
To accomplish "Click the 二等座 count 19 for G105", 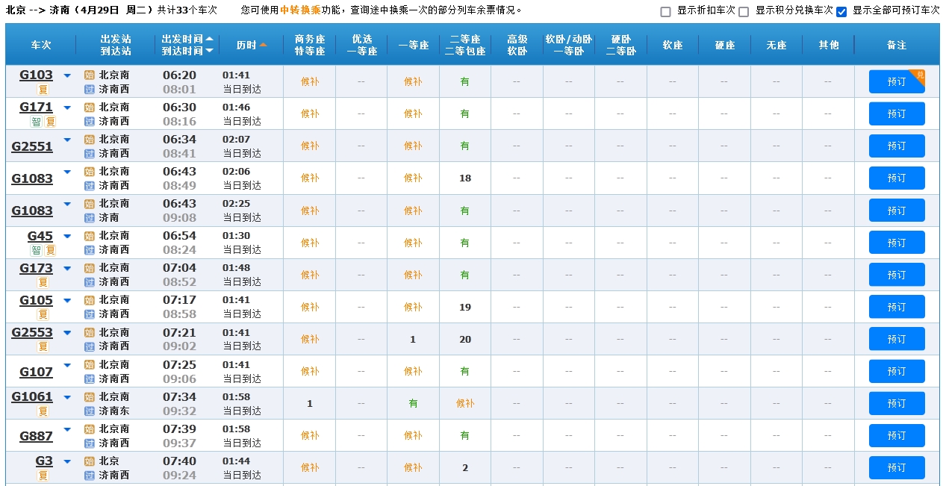I will 465,307.
